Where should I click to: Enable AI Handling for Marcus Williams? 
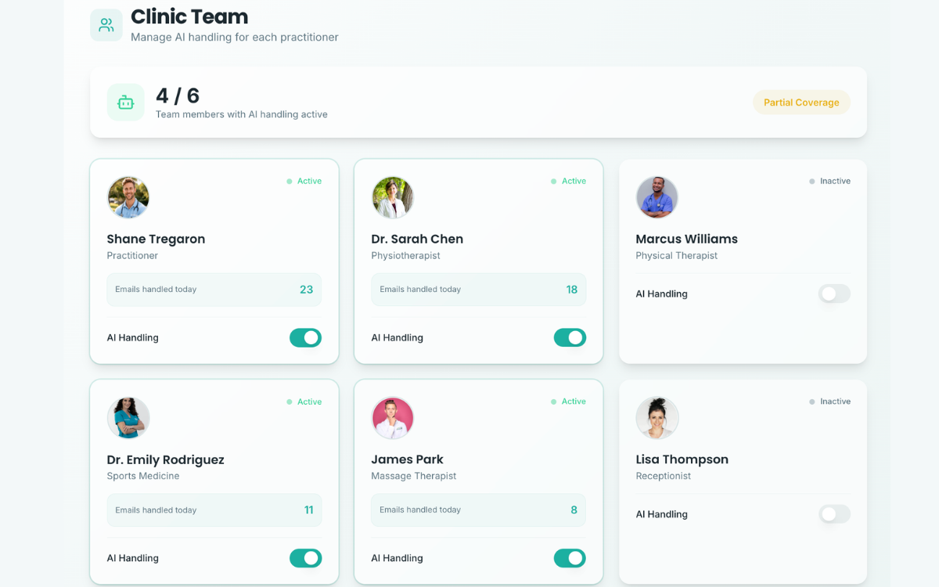(x=834, y=293)
